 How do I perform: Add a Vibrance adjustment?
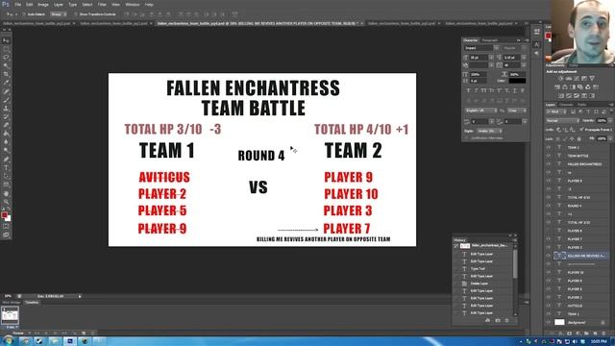tap(592, 79)
